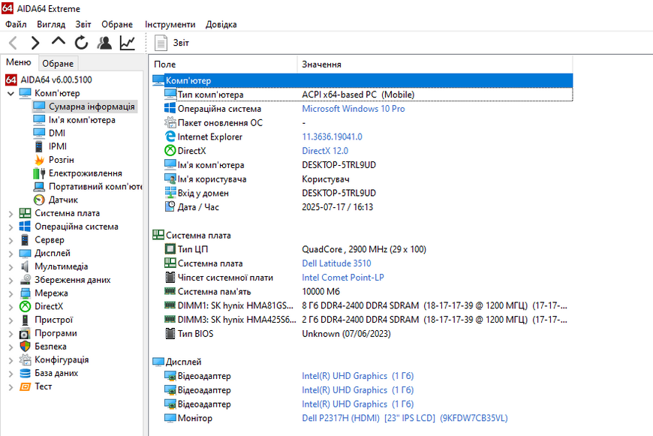
Task: Click the Мережа network icon
Action: [x=25, y=293]
